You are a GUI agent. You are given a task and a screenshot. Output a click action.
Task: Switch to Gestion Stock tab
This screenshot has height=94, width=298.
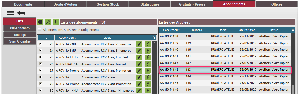(108, 4)
